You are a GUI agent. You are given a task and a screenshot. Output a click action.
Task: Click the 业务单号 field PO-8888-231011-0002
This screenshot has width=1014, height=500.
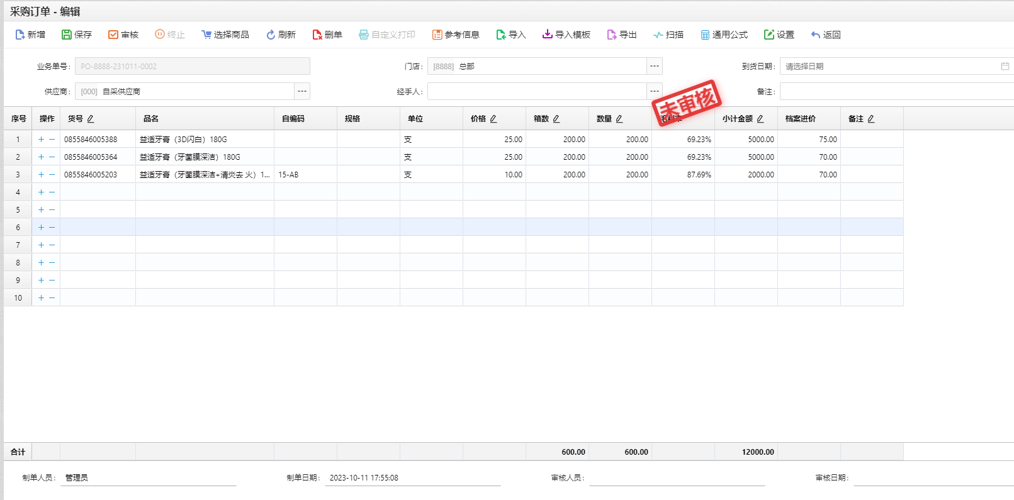tap(193, 66)
